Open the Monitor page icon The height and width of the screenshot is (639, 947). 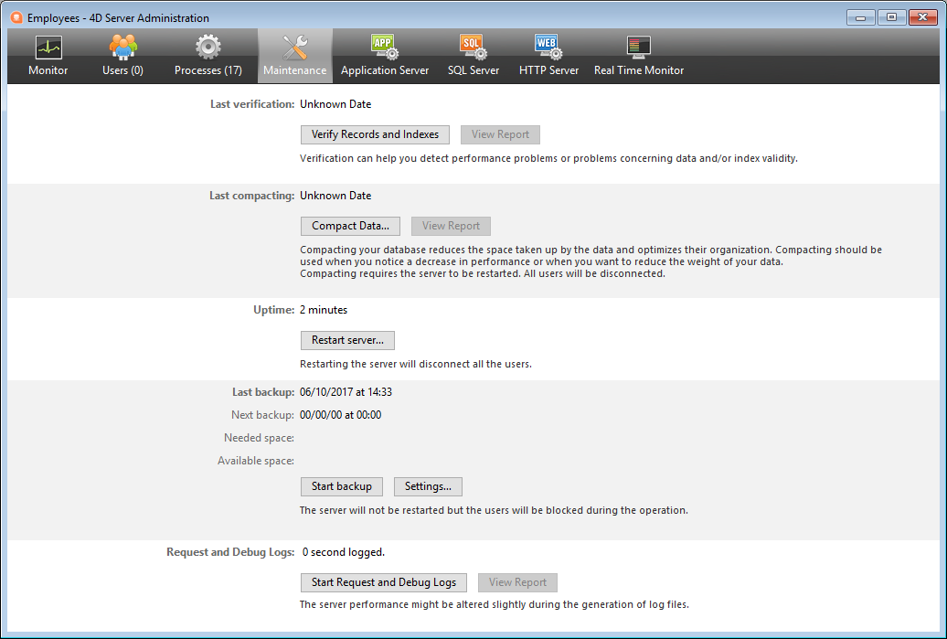(48, 47)
